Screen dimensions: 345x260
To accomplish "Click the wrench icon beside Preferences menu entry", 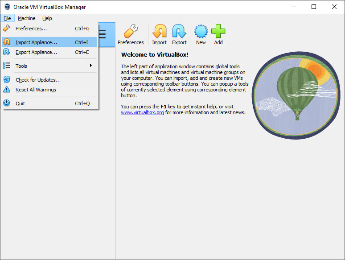I will 7,28.
